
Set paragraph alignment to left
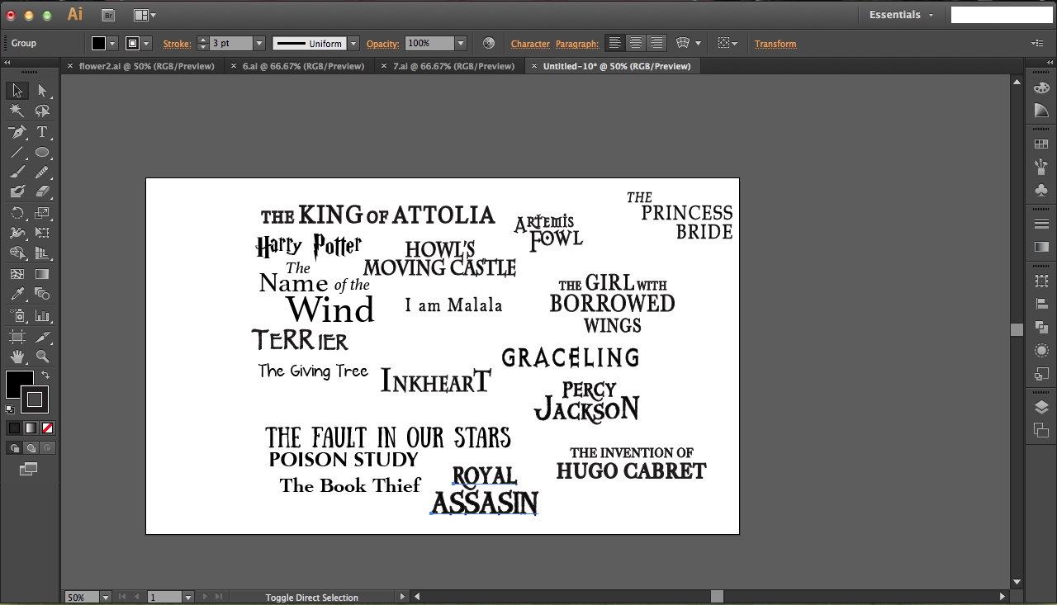pyautogui.click(x=614, y=44)
